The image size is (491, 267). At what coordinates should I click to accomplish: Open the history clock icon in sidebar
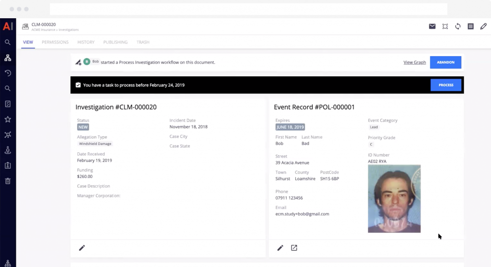[8, 73]
